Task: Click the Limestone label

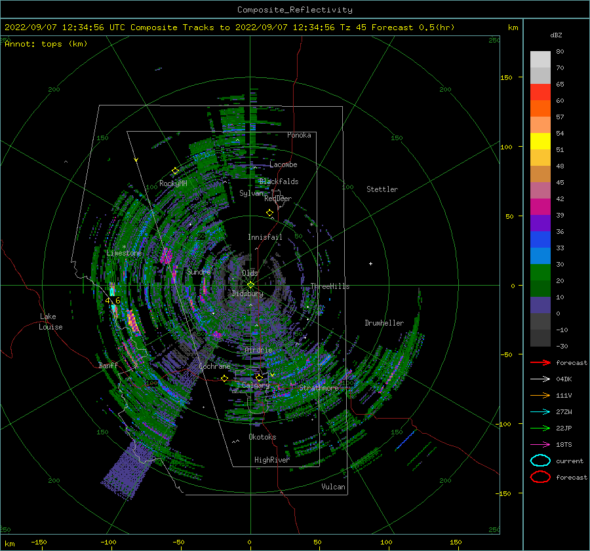Action: tap(124, 253)
